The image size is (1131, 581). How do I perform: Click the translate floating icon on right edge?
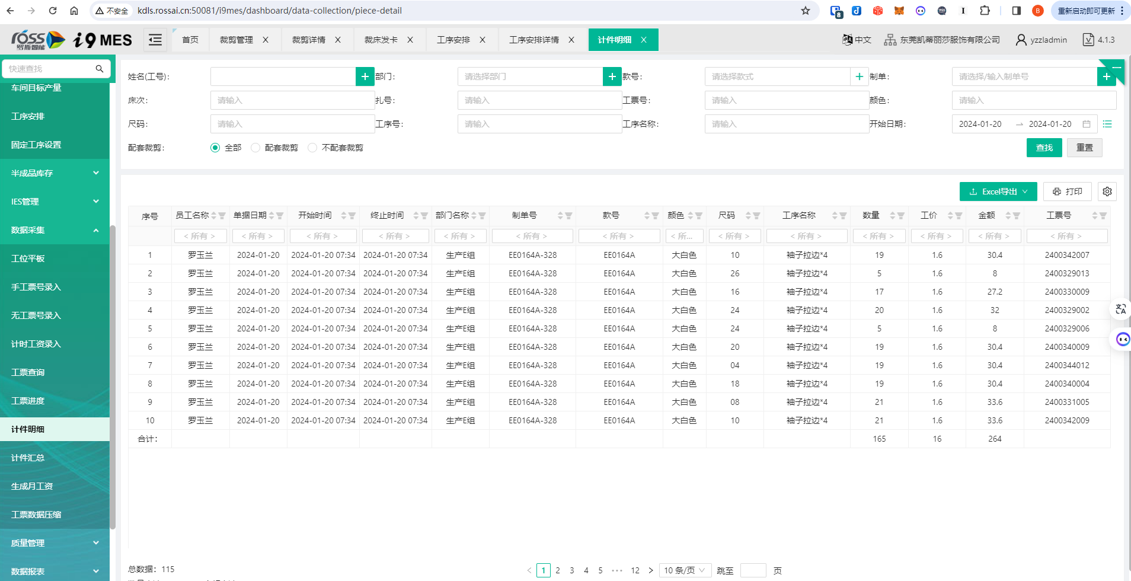coord(1120,309)
